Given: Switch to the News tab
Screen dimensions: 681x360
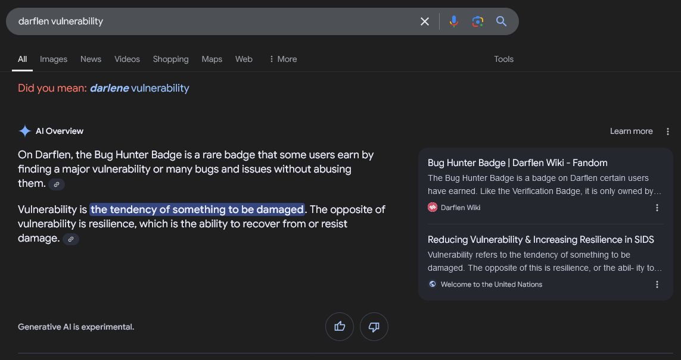Looking at the screenshot, I should point(91,60).
